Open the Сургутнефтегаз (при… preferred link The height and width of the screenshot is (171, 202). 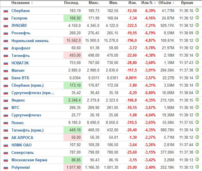[33, 93]
